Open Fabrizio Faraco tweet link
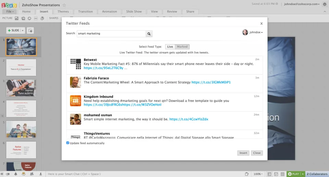 point(211,82)
